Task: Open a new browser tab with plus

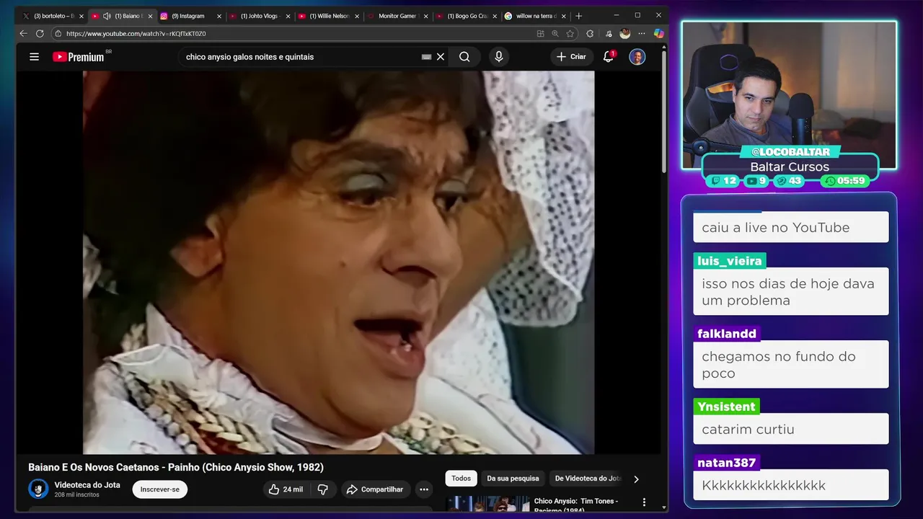Action: pyautogui.click(x=578, y=16)
